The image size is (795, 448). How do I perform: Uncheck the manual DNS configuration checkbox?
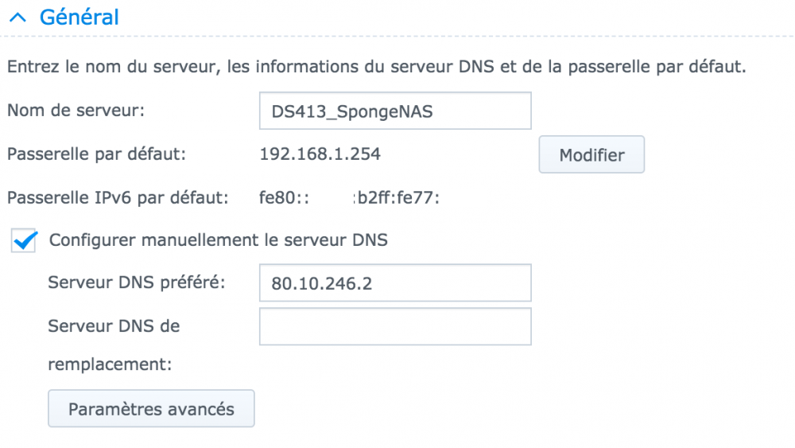pyautogui.click(x=25, y=240)
